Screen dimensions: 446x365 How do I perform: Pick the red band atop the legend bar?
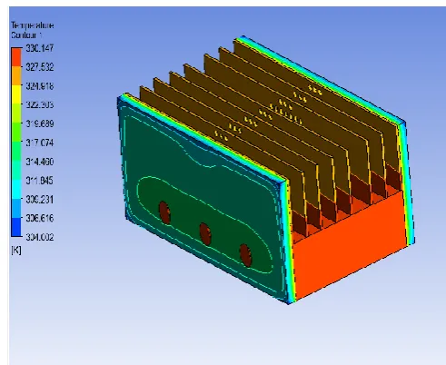click(16, 57)
